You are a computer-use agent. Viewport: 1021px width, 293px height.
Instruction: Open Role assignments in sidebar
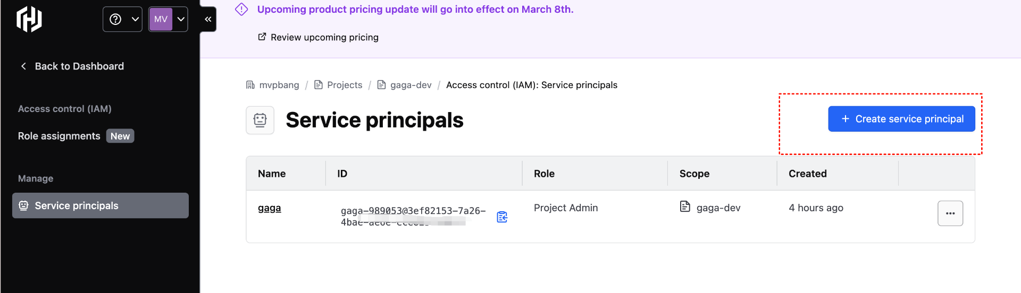coord(59,136)
